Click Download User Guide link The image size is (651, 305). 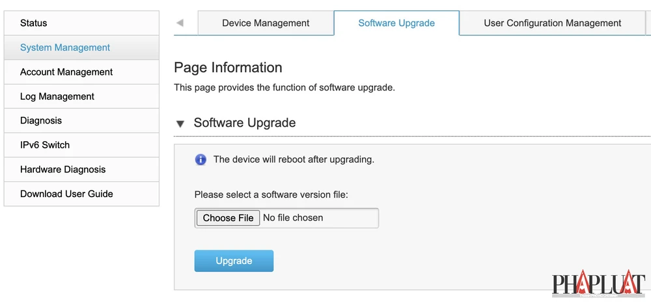click(x=66, y=194)
